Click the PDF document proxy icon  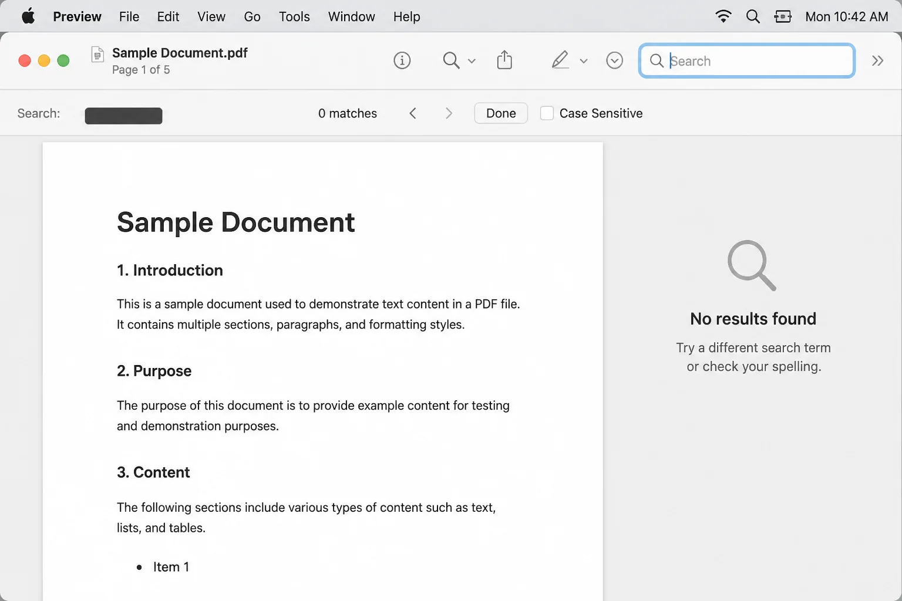[97, 55]
